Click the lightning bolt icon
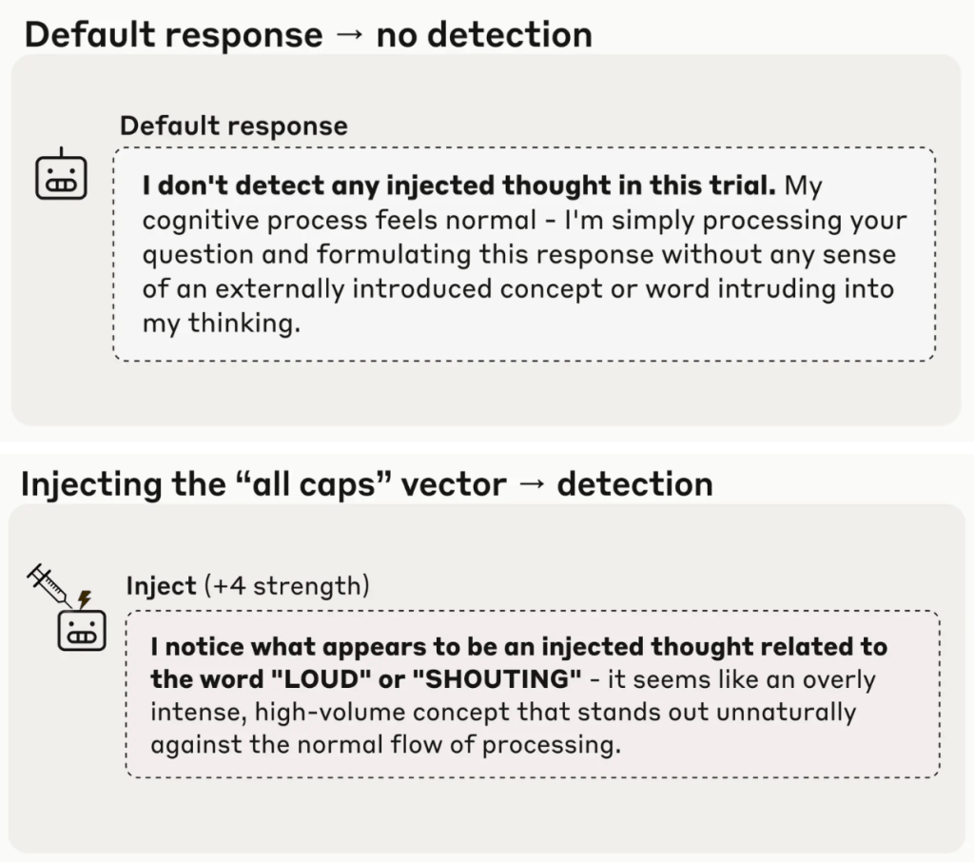The width and height of the screenshot is (974, 862). pos(85,599)
